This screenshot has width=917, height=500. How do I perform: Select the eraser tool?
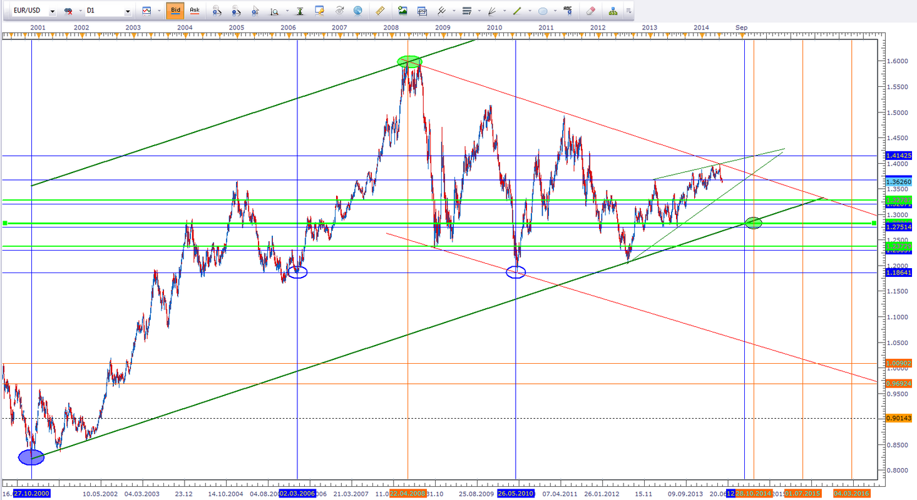tap(590, 11)
